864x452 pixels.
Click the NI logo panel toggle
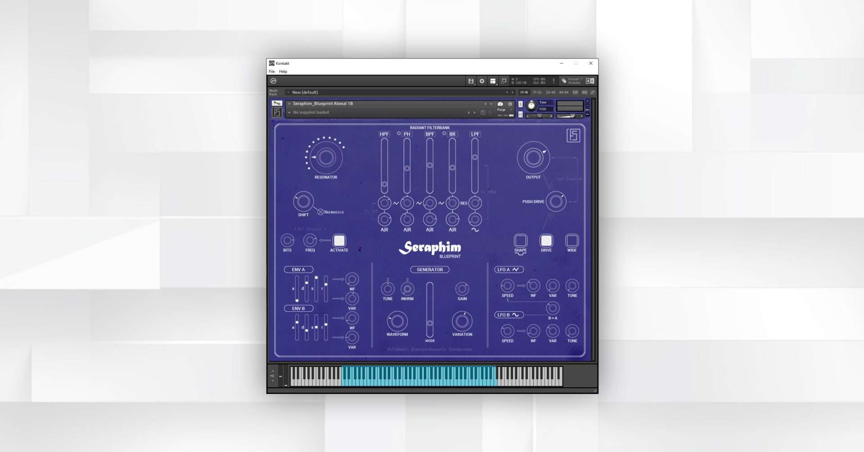click(x=590, y=81)
